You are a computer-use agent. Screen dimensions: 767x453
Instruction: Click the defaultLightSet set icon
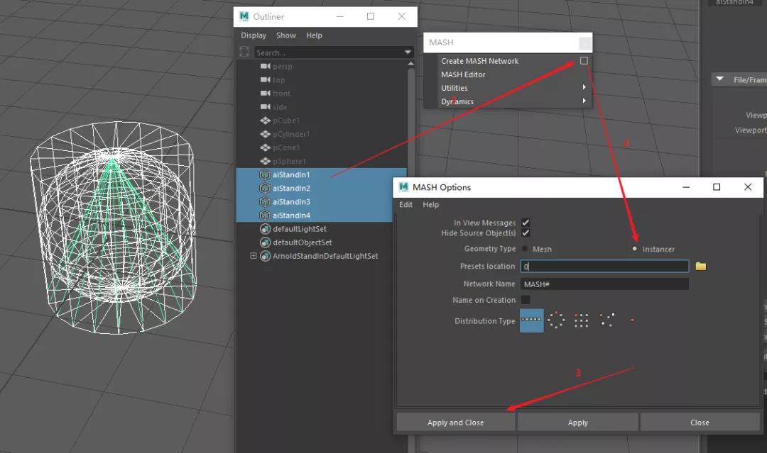click(265, 229)
